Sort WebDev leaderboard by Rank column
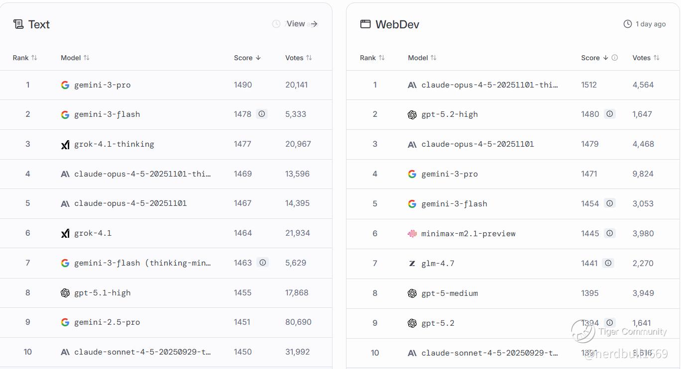 (x=372, y=58)
